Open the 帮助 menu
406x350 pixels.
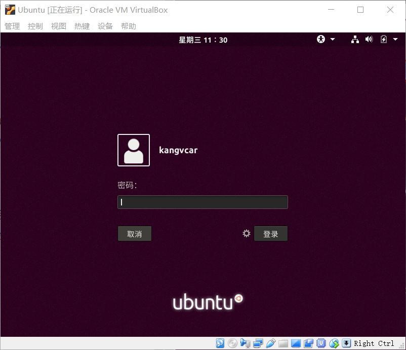129,26
